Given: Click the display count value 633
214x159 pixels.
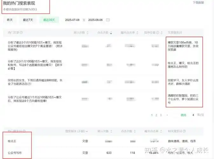Looking at the screenshot, I should [109, 153].
